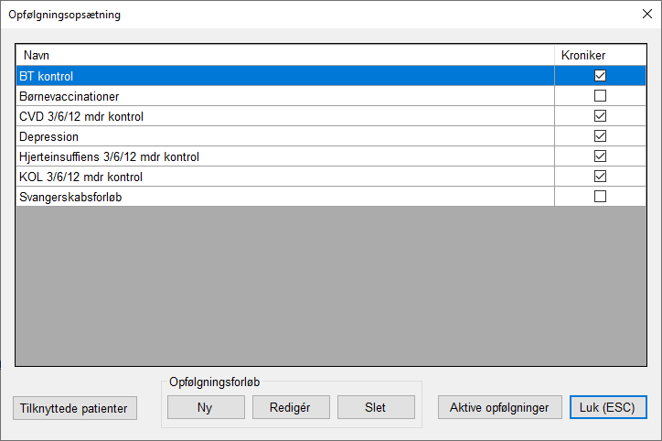662x441 pixels.
Task: Close the Opfølgningsopsætning window
Action: [646, 14]
